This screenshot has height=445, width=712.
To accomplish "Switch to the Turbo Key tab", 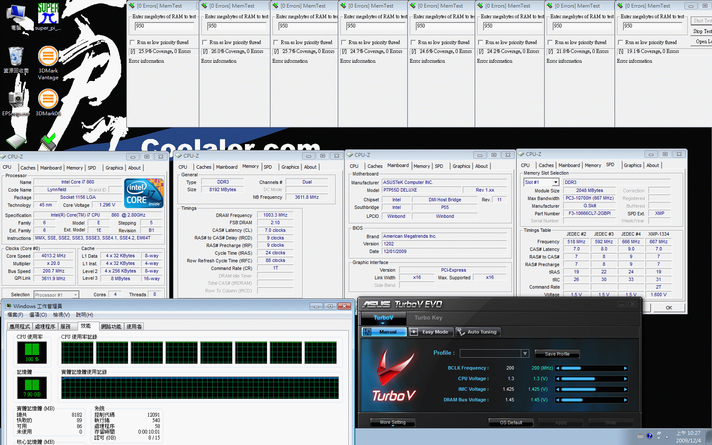I will click(x=428, y=317).
